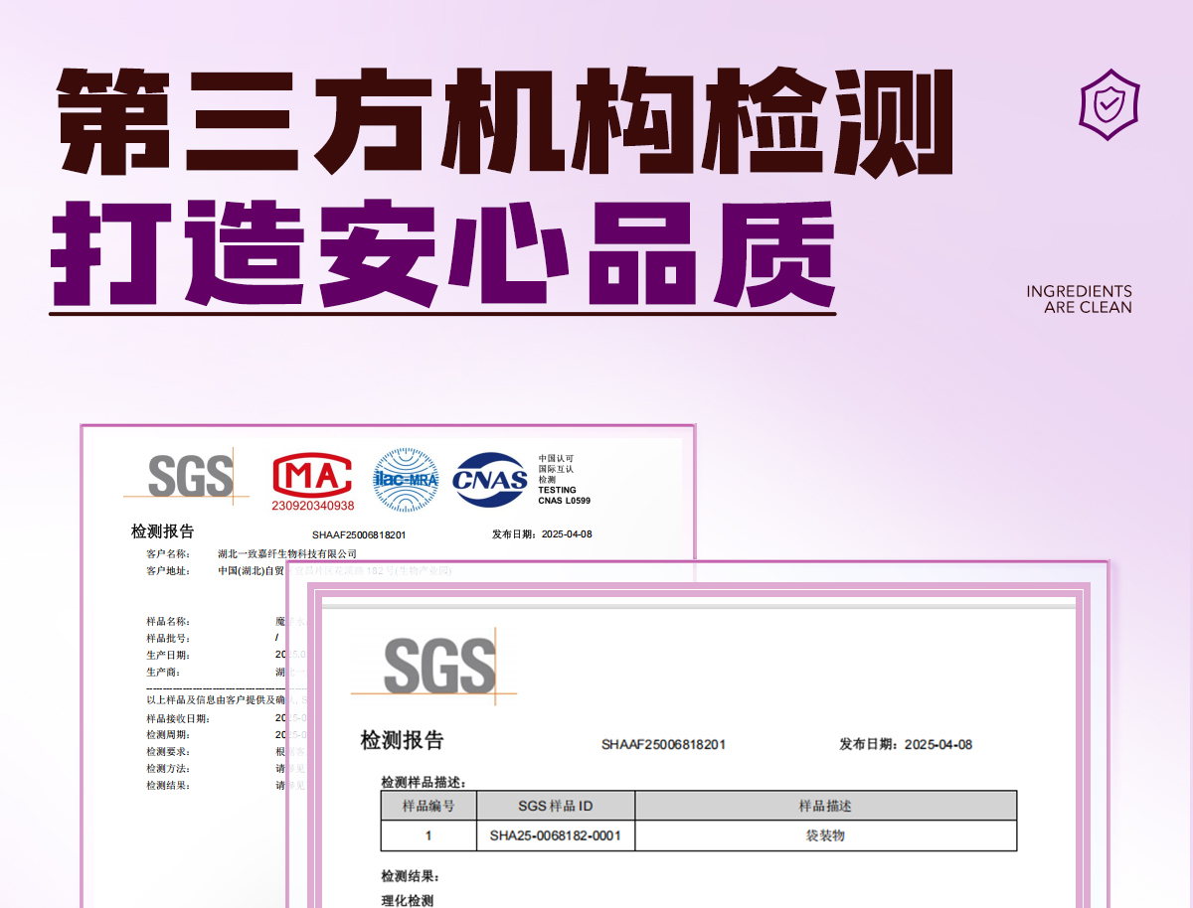This screenshot has height=908, width=1193.
Task: Click the red CMA certification logo
Action: [x=312, y=477]
